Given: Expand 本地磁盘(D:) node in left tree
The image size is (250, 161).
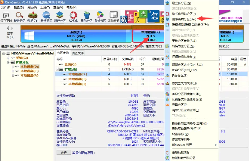Looking at the screenshot, I should click(12, 67).
